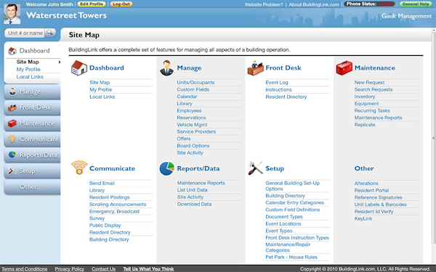
Task: Click the Reports/Data pie chart icon
Action: pos(167,168)
